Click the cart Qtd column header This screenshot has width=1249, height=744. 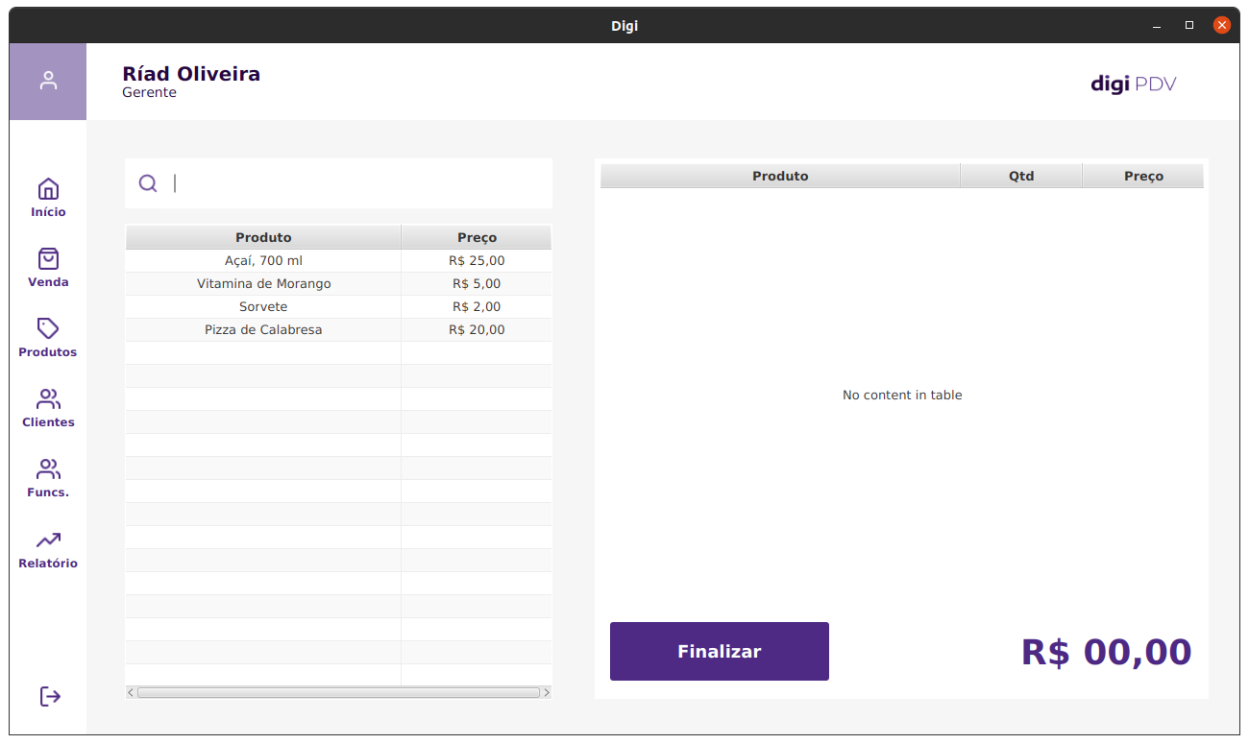(1021, 176)
